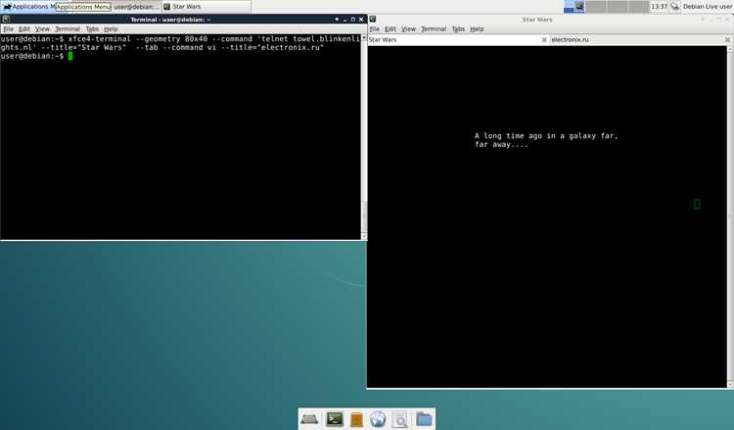Open the application finder magnifier icon in the dock

(x=400, y=419)
